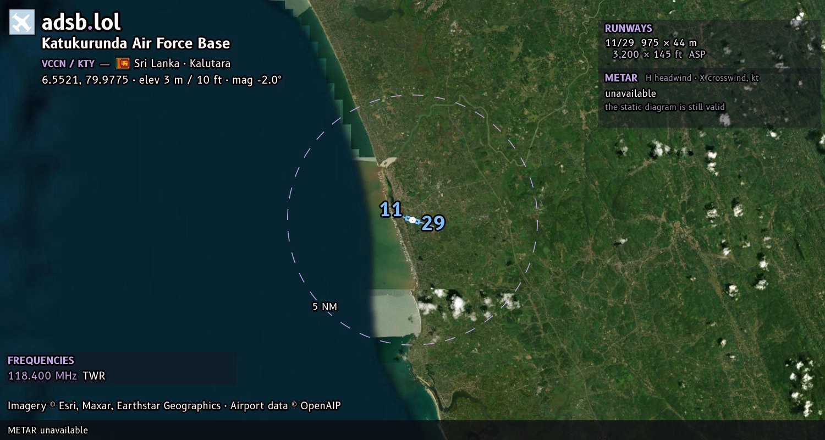Select the Katukurunda Air Force Base heading
Screen dimensions: 825x440
pos(136,43)
